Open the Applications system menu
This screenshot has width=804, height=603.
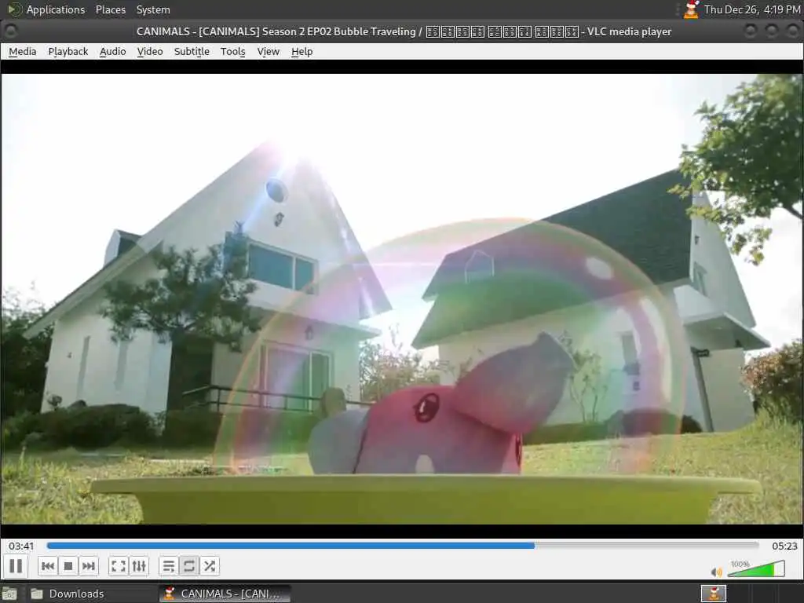(46, 9)
